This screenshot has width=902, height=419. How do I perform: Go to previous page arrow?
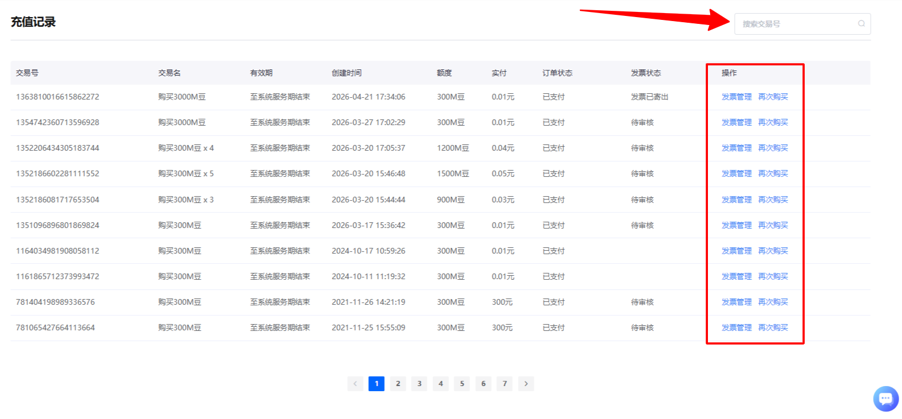point(355,384)
